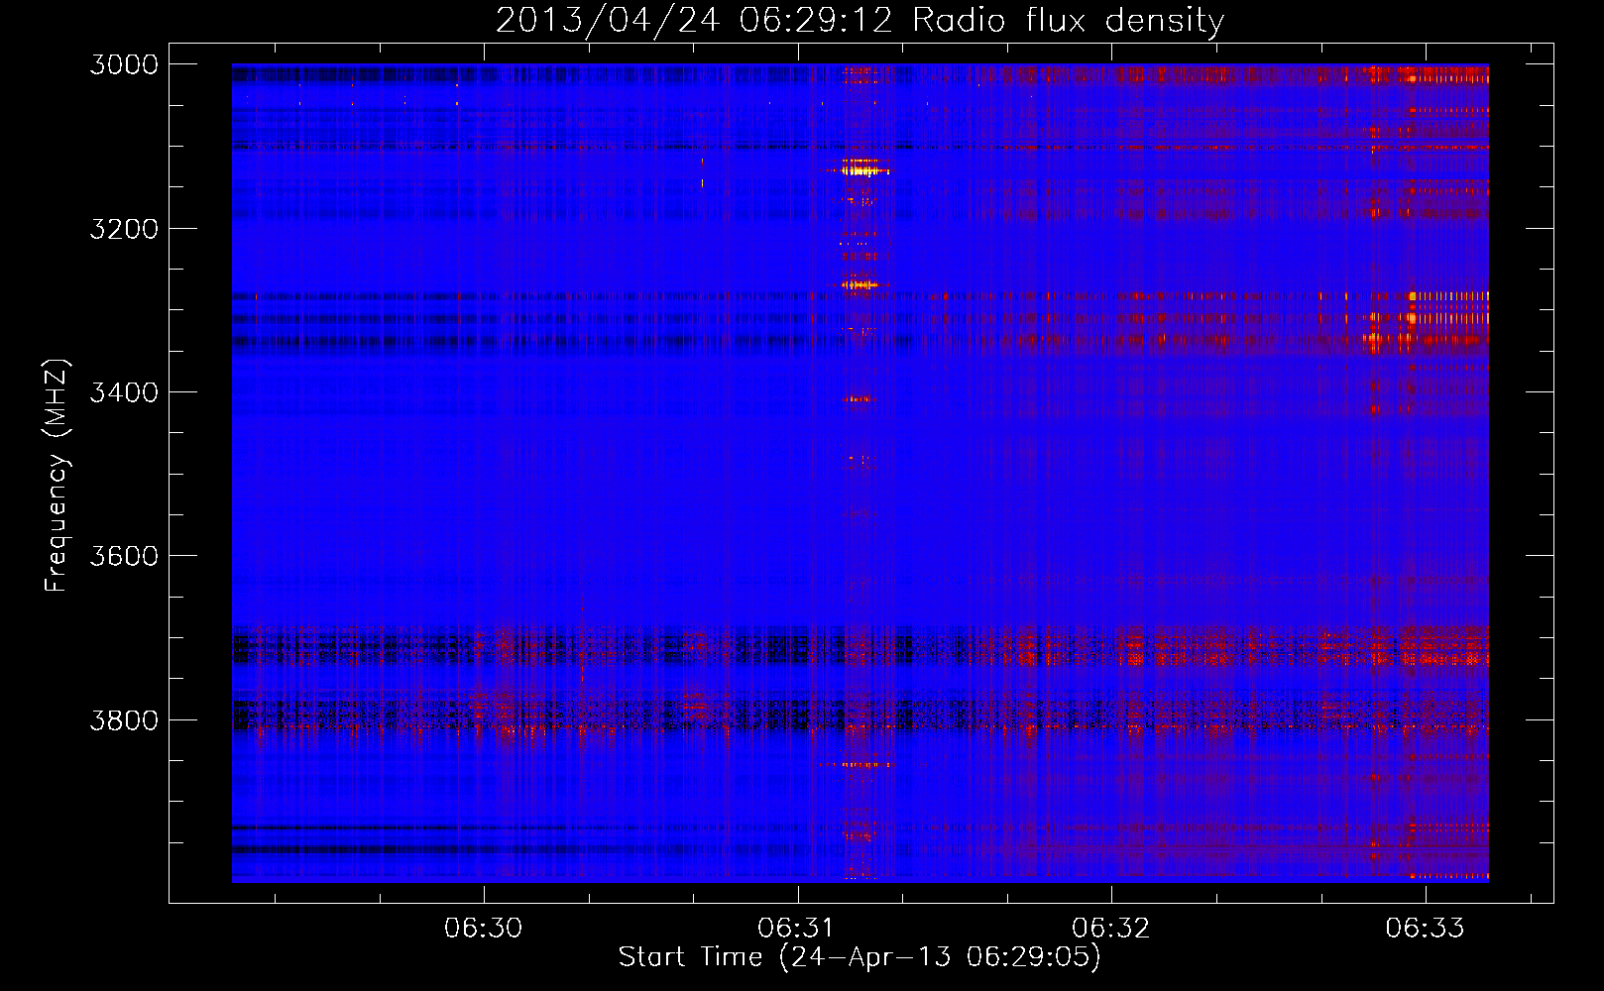The image size is (1604, 991).
Task: Click the 3800 frequency axis label
Action: [x=124, y=720]
